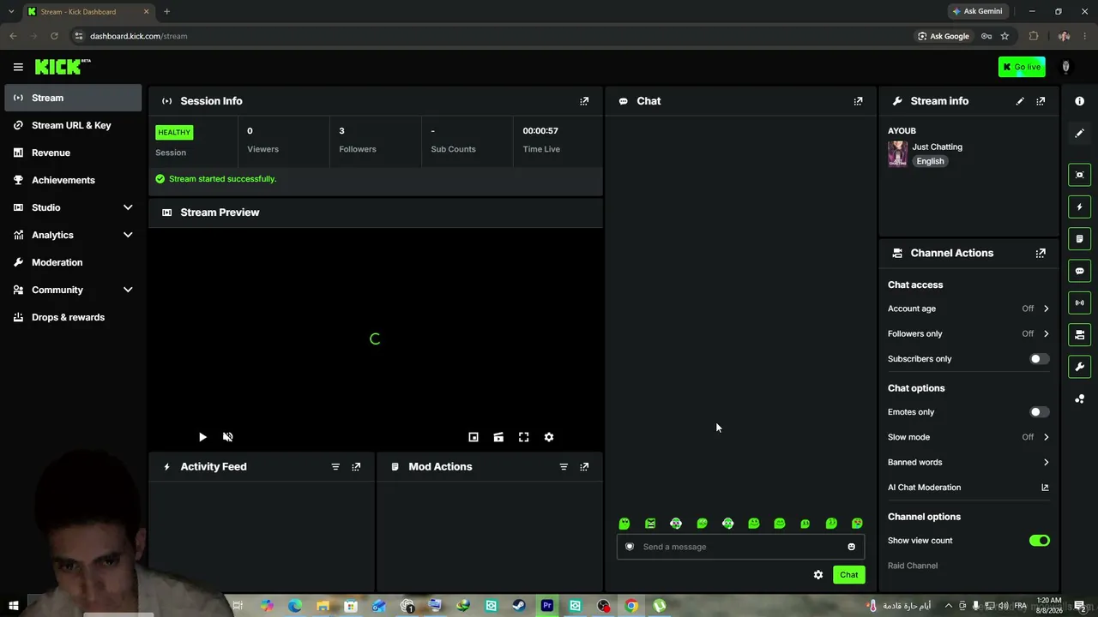
Task: Select Stream in the sidebar
Action: coord(73,98)
